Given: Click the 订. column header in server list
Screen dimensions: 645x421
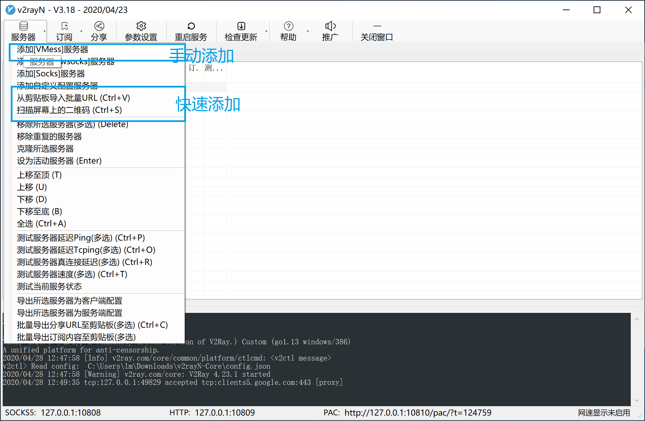Looking at the screenshot, I should (x=194, y=68).
